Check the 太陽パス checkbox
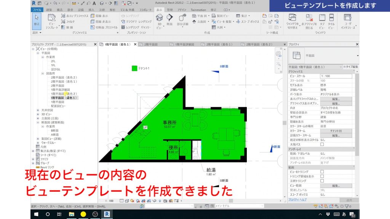This screenshot has height=219, width=390. (x=323, y=145)
